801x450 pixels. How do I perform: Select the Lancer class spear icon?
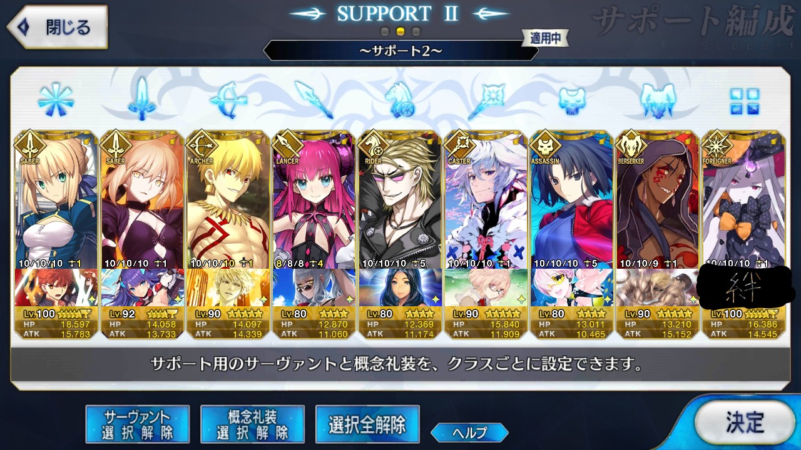click(x=313, y=100)
